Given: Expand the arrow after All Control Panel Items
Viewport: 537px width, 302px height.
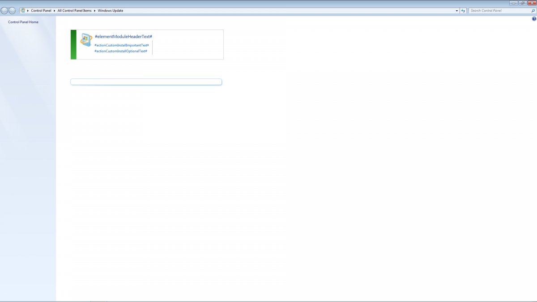Looking at the screenshot, I should [x=95, y=10].
